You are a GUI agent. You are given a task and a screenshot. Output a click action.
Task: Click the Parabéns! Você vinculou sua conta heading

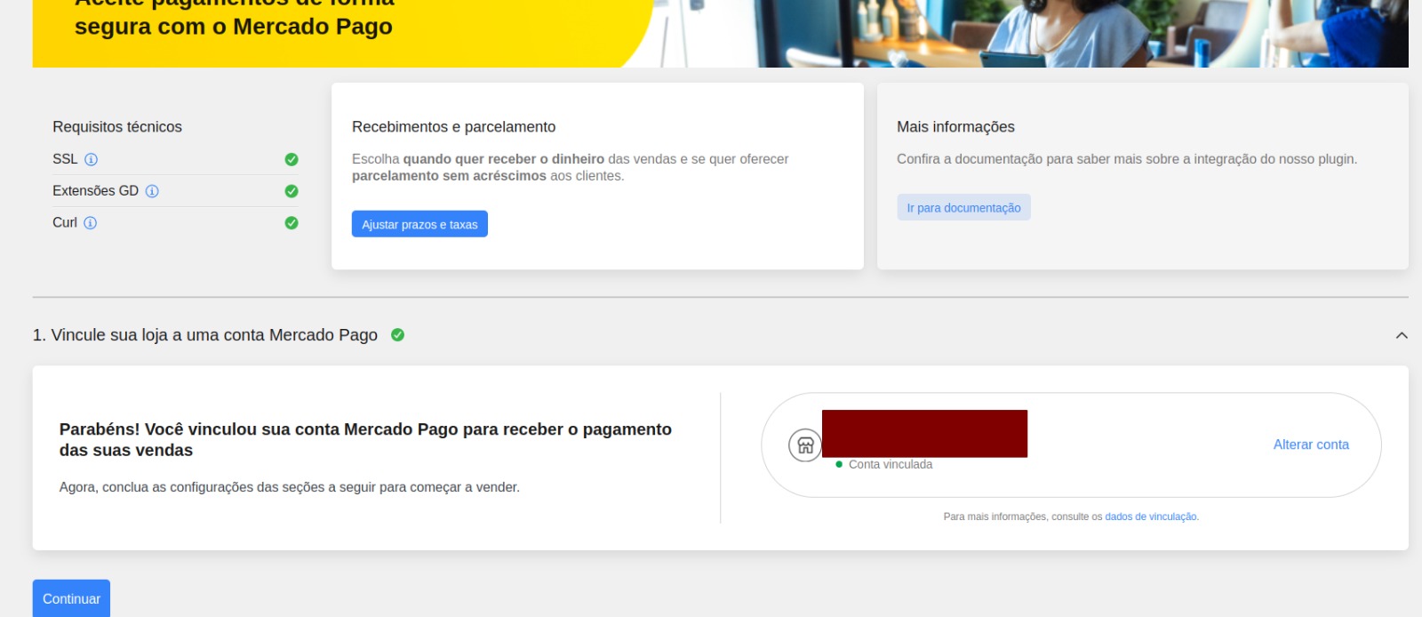click(365, 440)
